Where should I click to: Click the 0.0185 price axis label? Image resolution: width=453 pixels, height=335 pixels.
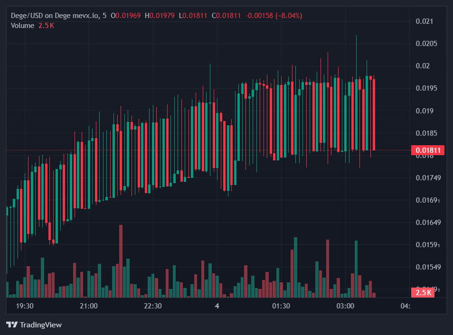click(x=426, y=133)
